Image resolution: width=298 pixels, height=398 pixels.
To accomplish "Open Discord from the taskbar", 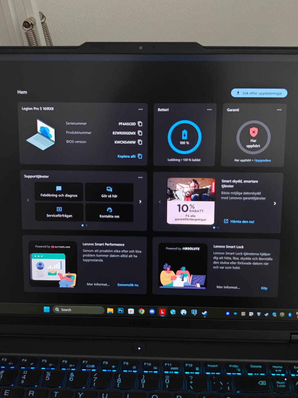I will click(x=152, y=311).
